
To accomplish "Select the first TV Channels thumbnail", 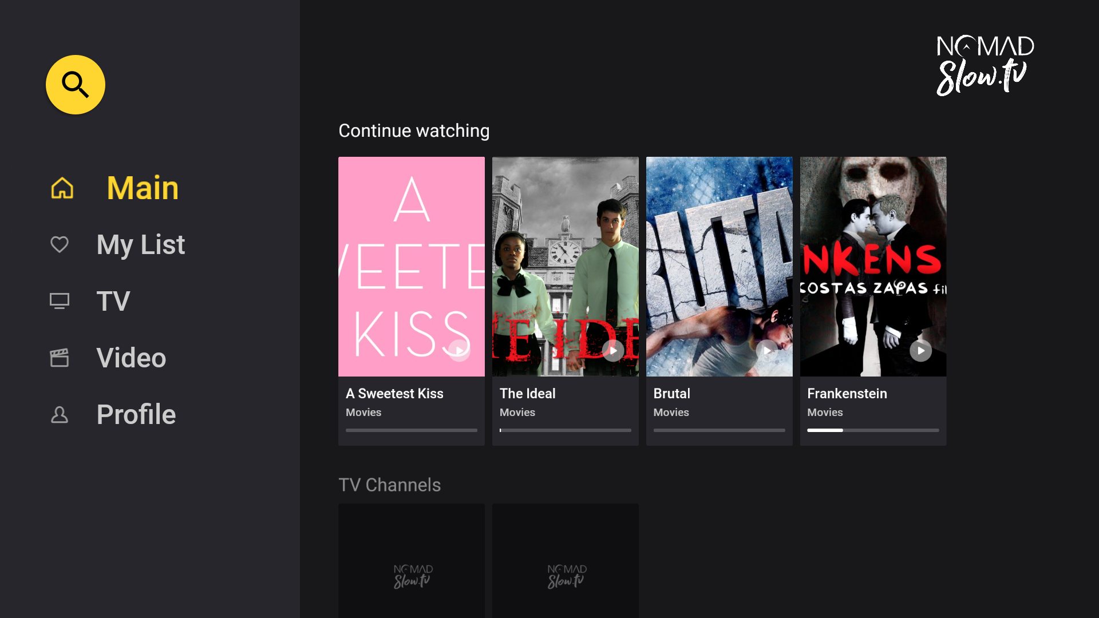I will point(411,561).
